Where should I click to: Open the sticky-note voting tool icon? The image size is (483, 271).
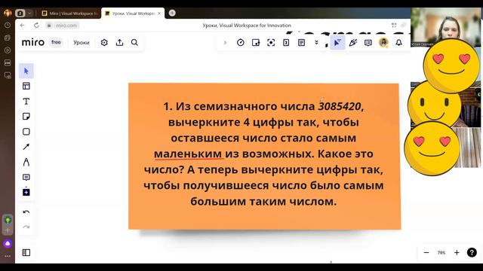point(256,43)
